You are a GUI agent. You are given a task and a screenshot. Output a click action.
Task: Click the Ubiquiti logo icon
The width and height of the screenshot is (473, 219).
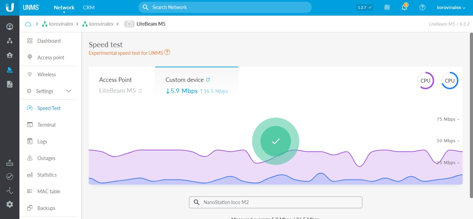click(x=10, y=7)
